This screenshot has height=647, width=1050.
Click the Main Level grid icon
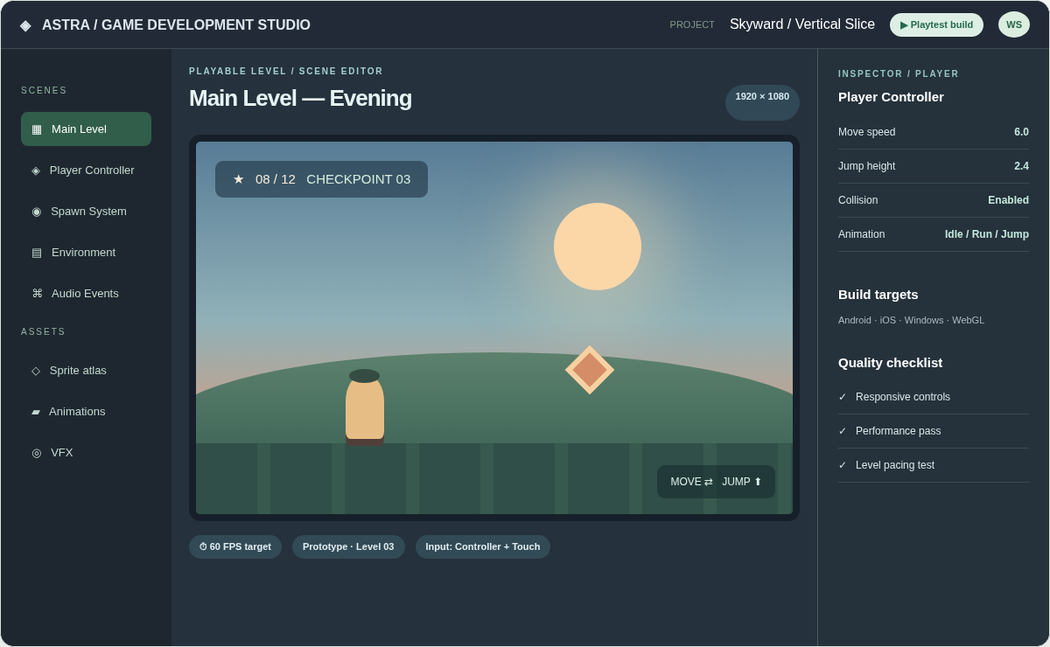[37, 129]
